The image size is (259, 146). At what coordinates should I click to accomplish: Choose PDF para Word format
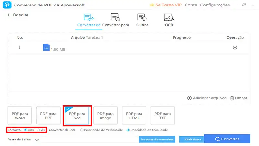pos(20,116)
